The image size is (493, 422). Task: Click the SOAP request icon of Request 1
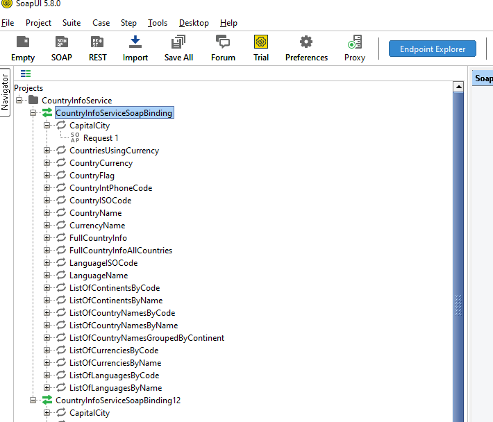(75, 137)
